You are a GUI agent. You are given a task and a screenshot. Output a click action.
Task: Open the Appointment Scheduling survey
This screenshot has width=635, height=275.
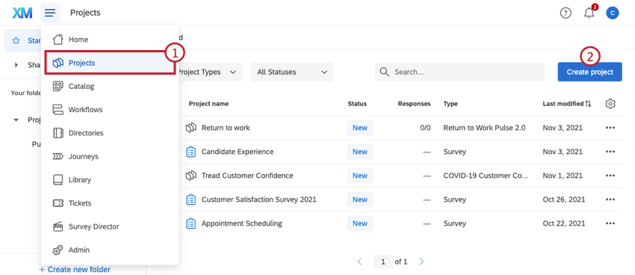coord(242,223)
